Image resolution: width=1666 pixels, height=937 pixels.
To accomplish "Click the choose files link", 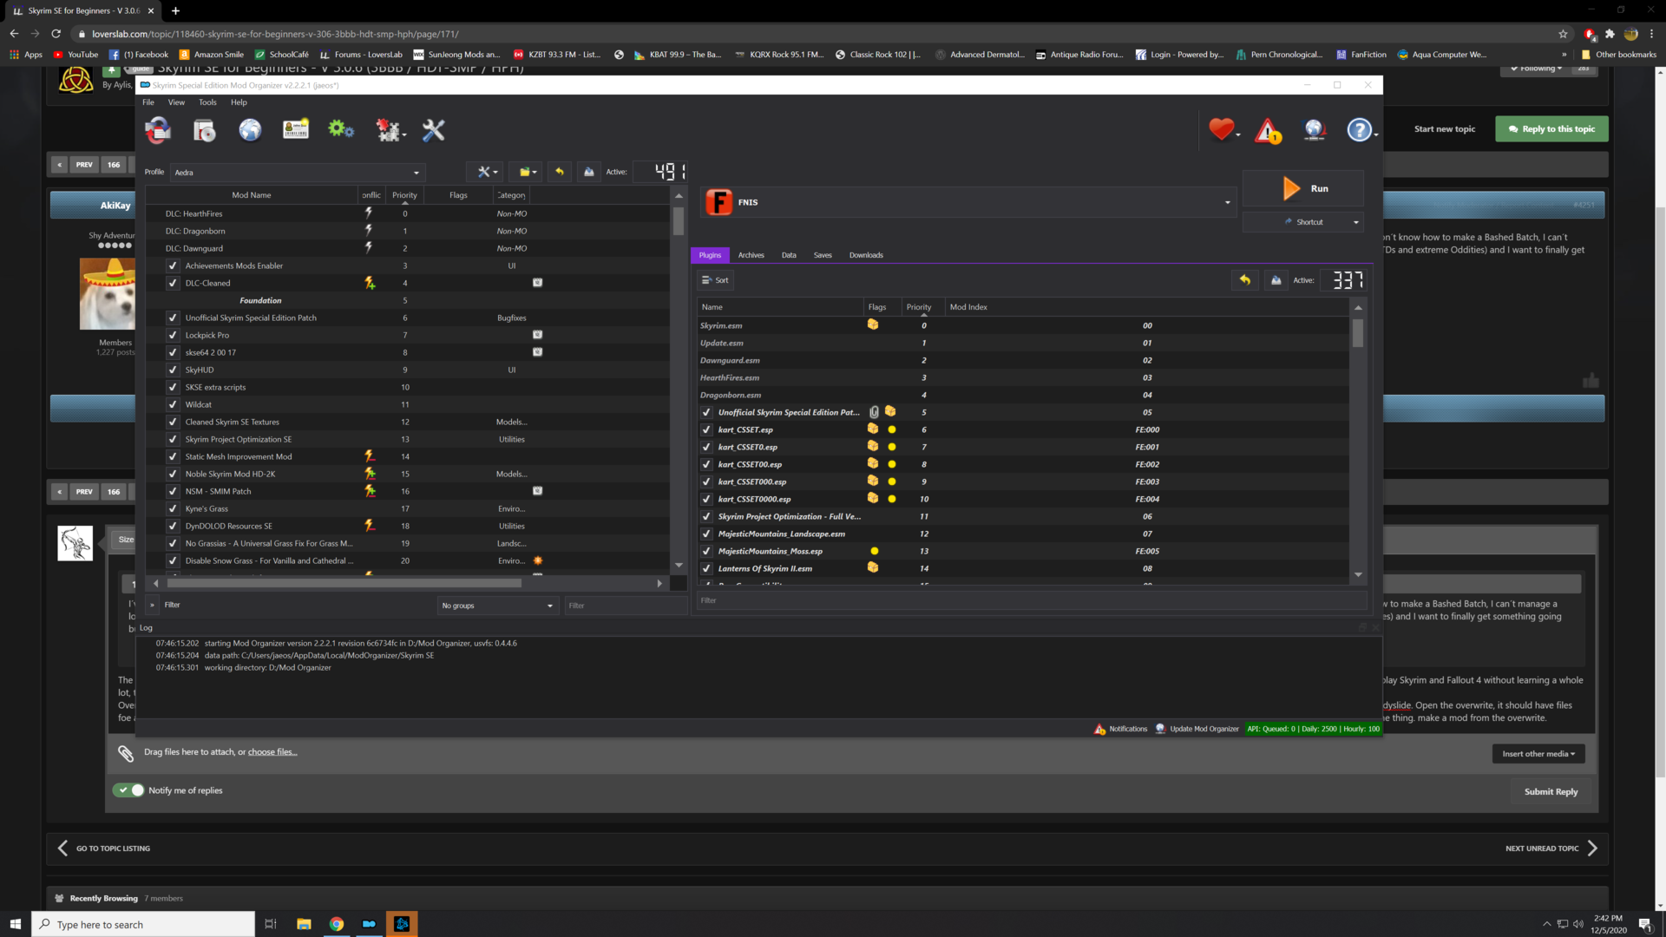I will 272,752.
